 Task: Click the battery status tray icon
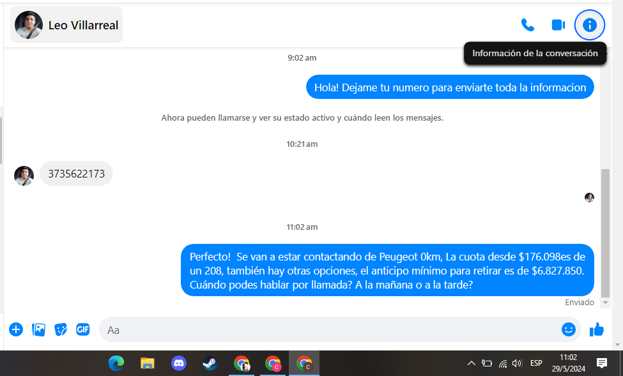point(487,363)
